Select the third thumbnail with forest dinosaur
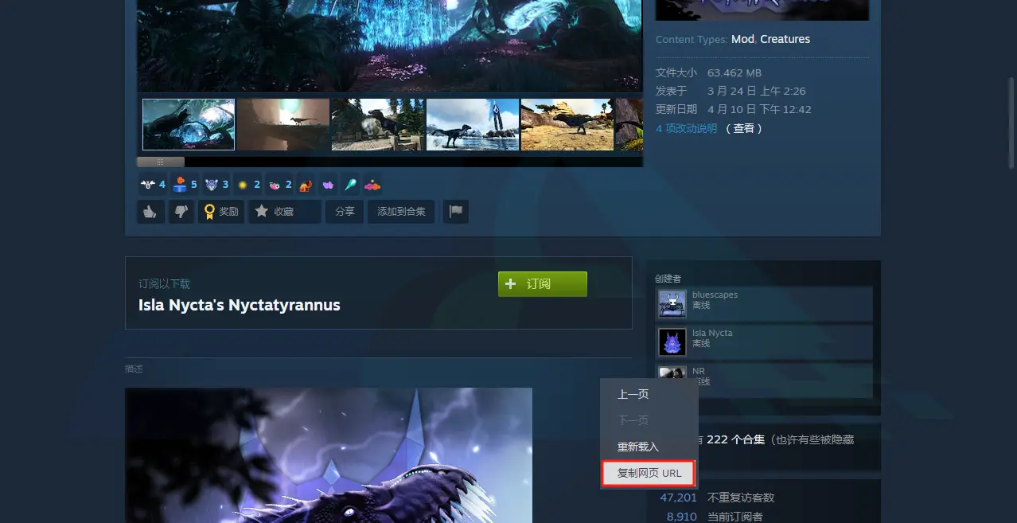Image resolution: width=1017 pixels, height=523 pixels. (378, 124)
